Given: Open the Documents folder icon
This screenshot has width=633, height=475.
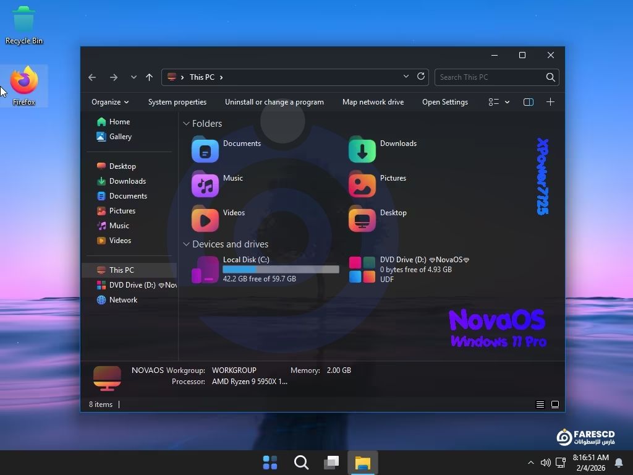Looking at the screenshot, I should [205, 150].
